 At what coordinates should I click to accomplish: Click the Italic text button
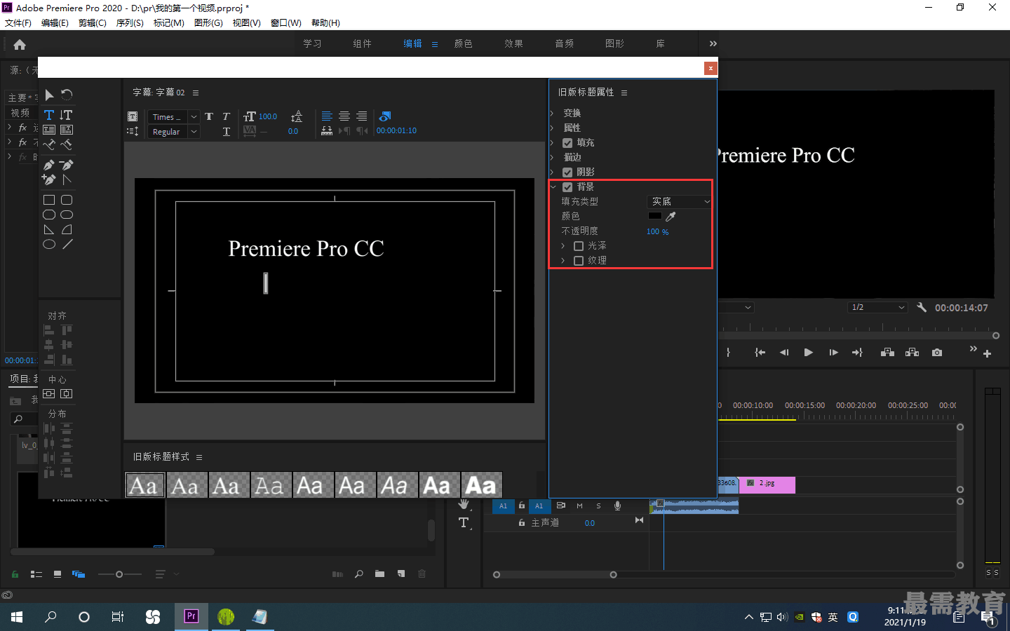click(226, 116)
